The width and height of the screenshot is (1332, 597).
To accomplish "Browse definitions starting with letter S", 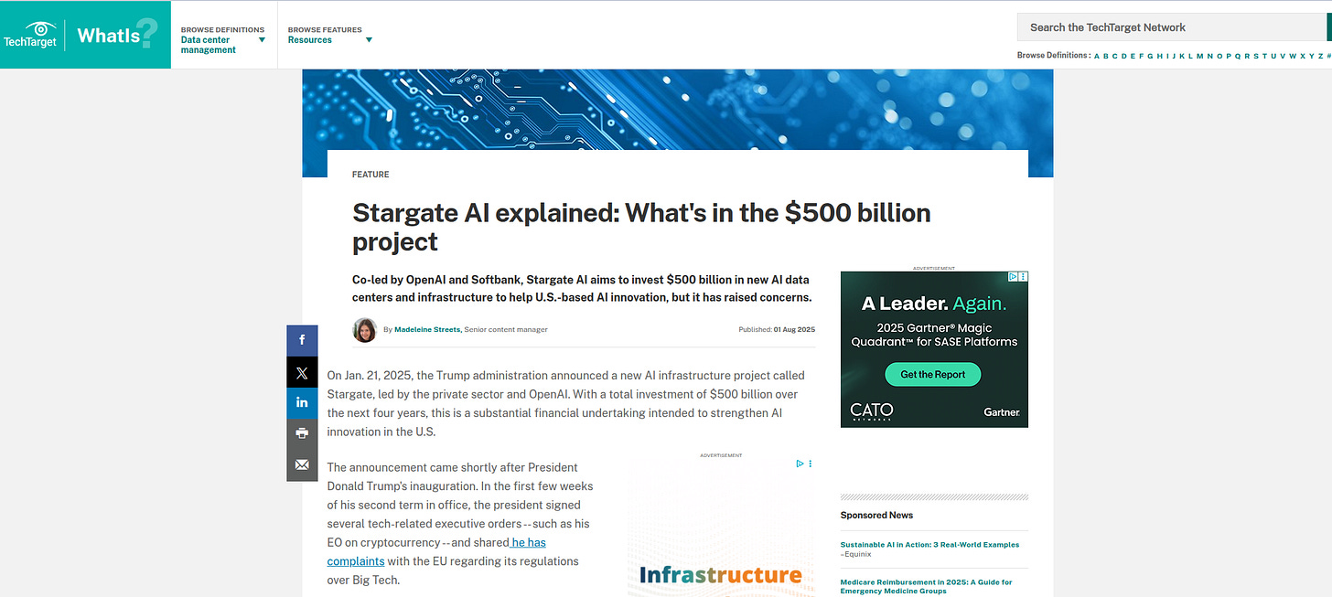I will [1256, 56].
